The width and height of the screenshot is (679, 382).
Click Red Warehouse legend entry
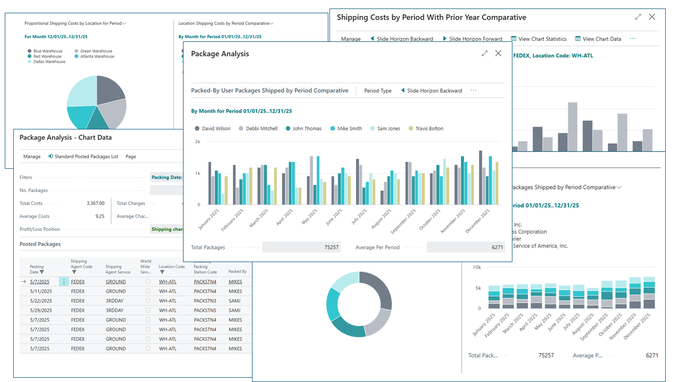45,56
